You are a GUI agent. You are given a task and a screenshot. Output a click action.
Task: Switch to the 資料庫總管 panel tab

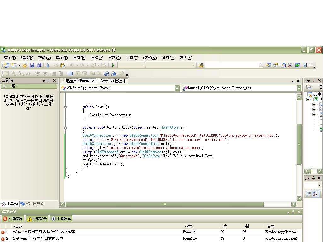tap(32, 204)
